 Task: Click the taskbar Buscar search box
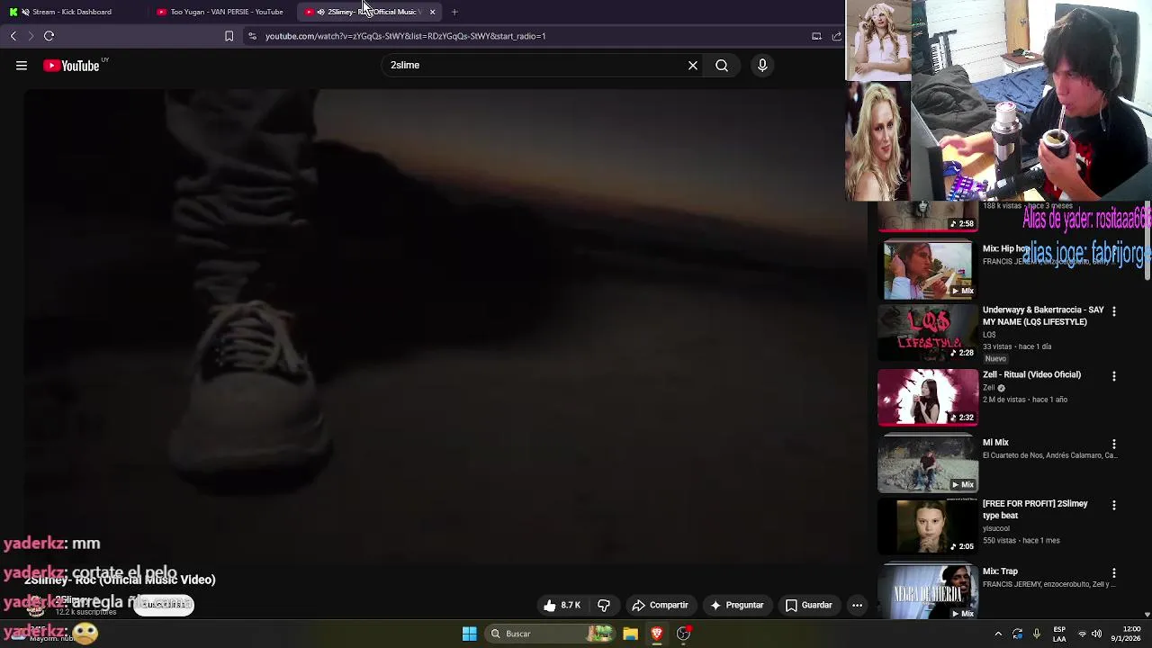[551, 634]
